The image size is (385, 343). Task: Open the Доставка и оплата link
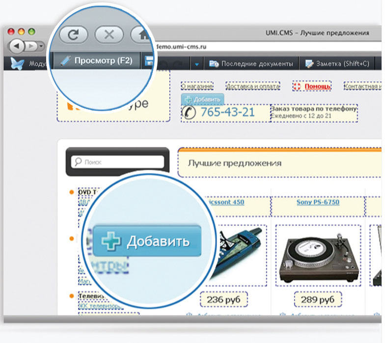pos(252,86)
